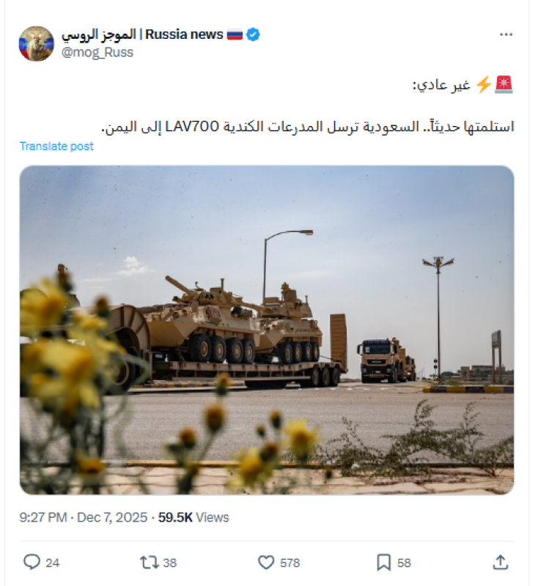538x586 pixels.
Task: Click the 9:27 PM timestamp
Action: [x=43, y=518]
